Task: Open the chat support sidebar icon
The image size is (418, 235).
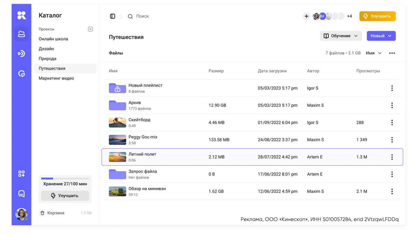Action: click(x=22, y=194)
